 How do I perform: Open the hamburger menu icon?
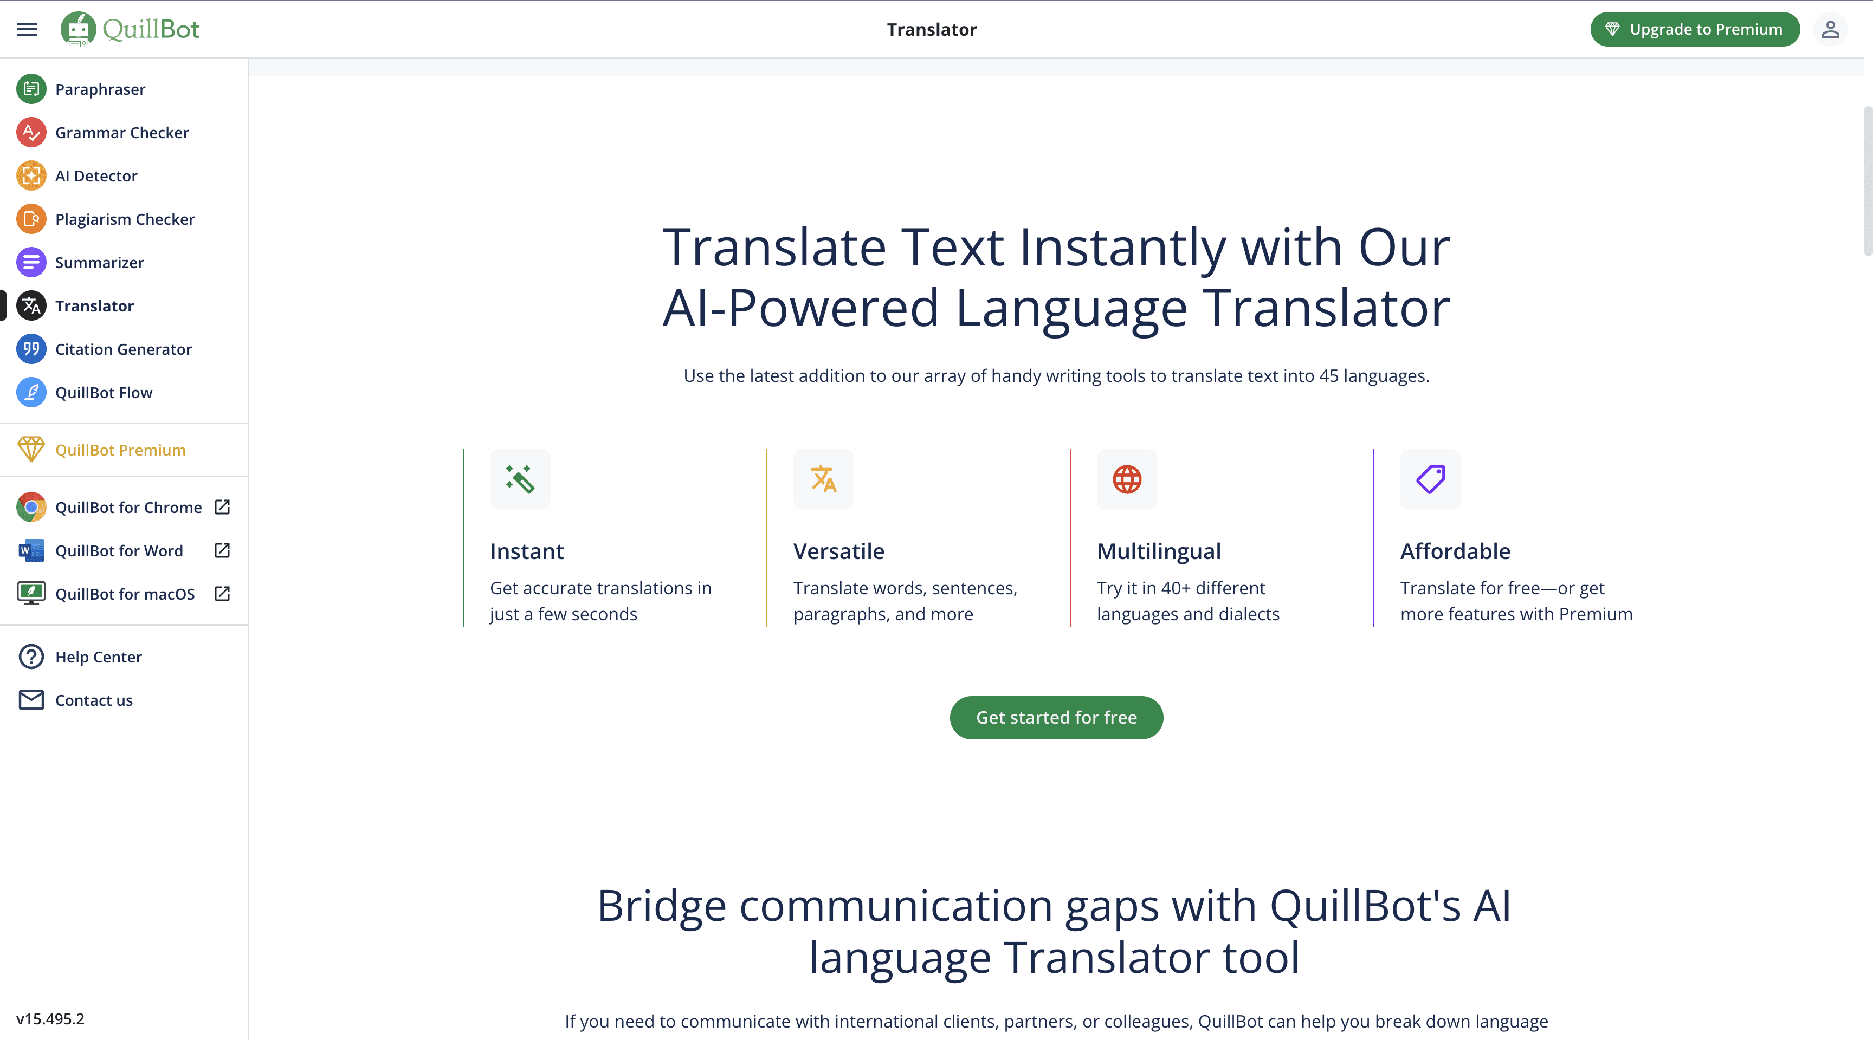[27, 29]
